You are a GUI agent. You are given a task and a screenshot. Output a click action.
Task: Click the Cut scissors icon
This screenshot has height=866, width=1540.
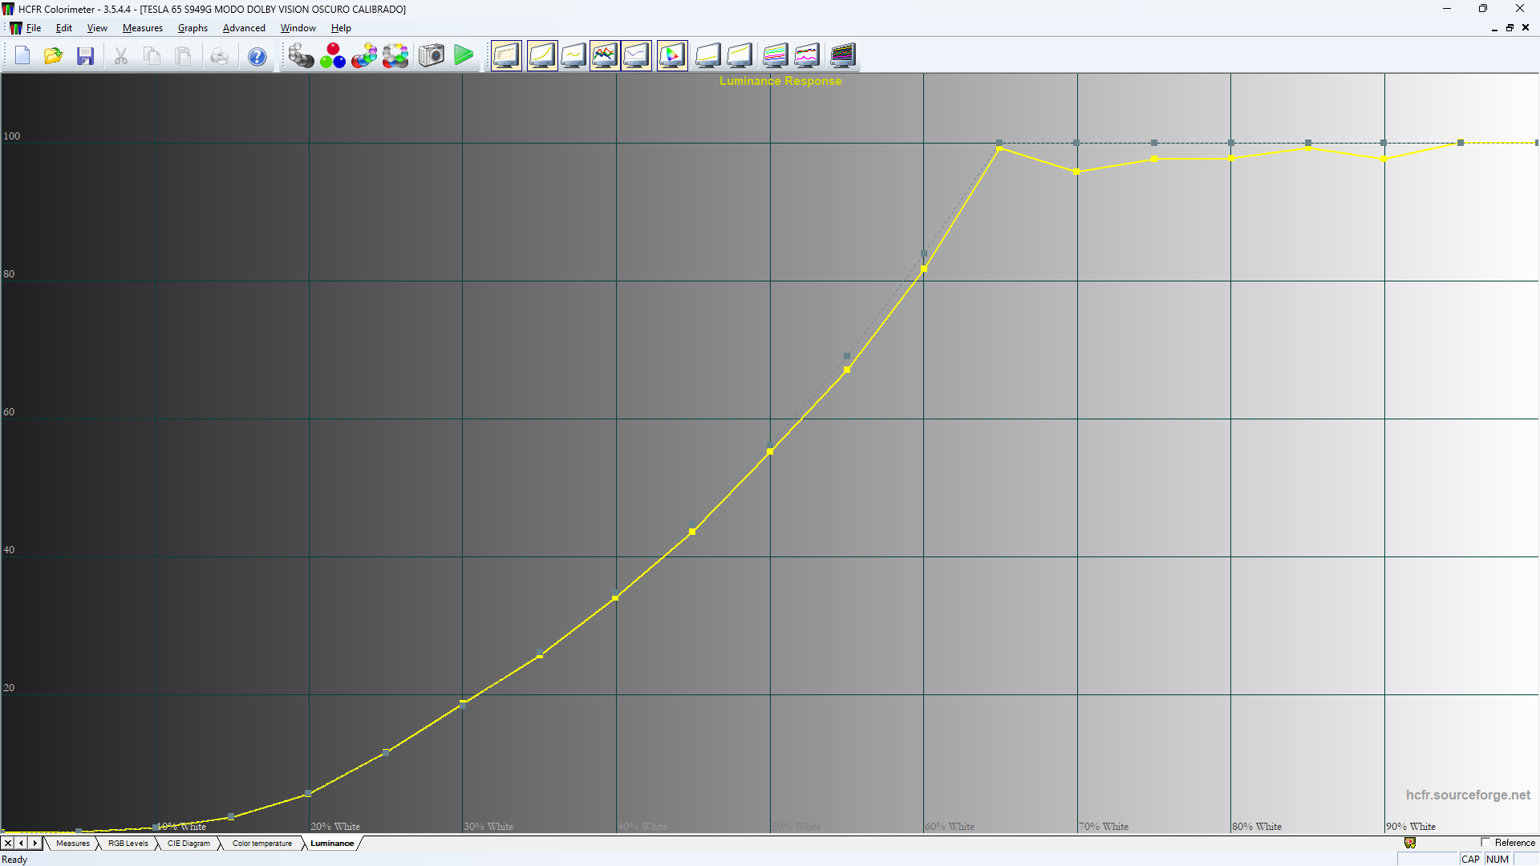tap(120, 56)
